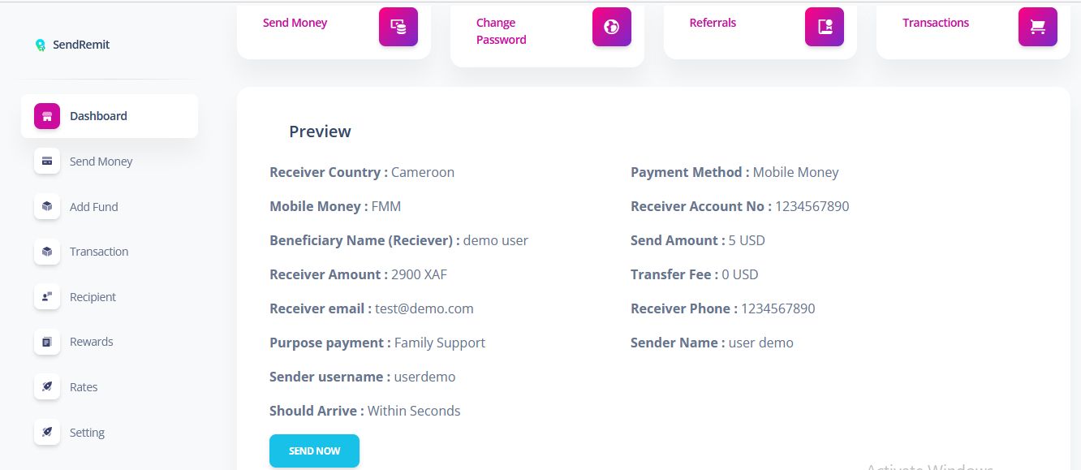Select the Transactions card label
The height and width of the screenshot is (470, 1081).
tap(935, 23)
